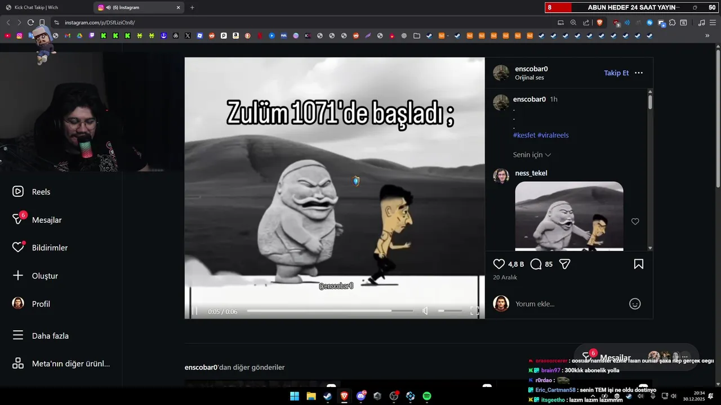
Task: Open File Explorer from taskbar
Action: 311,396
